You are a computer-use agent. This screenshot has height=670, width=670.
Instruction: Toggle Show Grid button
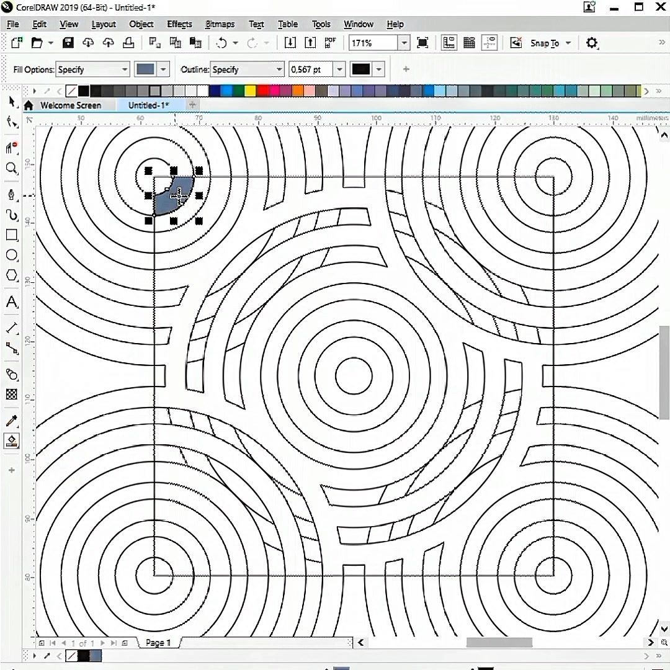pos(469,43)
